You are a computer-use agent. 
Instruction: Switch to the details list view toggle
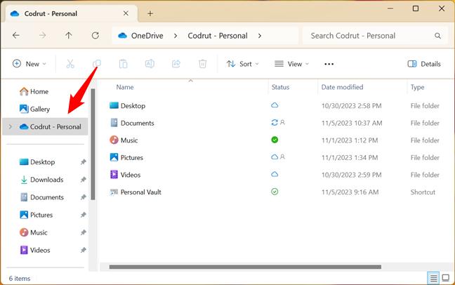click(x=433, y=278)
